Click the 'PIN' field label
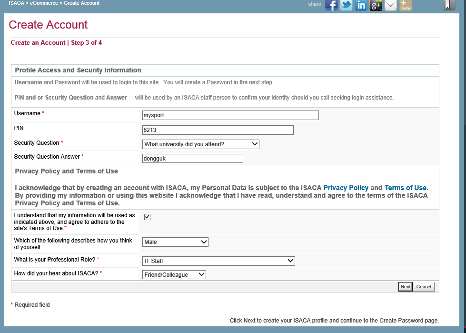The height and width of the screenshot is (333, 466). (x=19, y=128)
